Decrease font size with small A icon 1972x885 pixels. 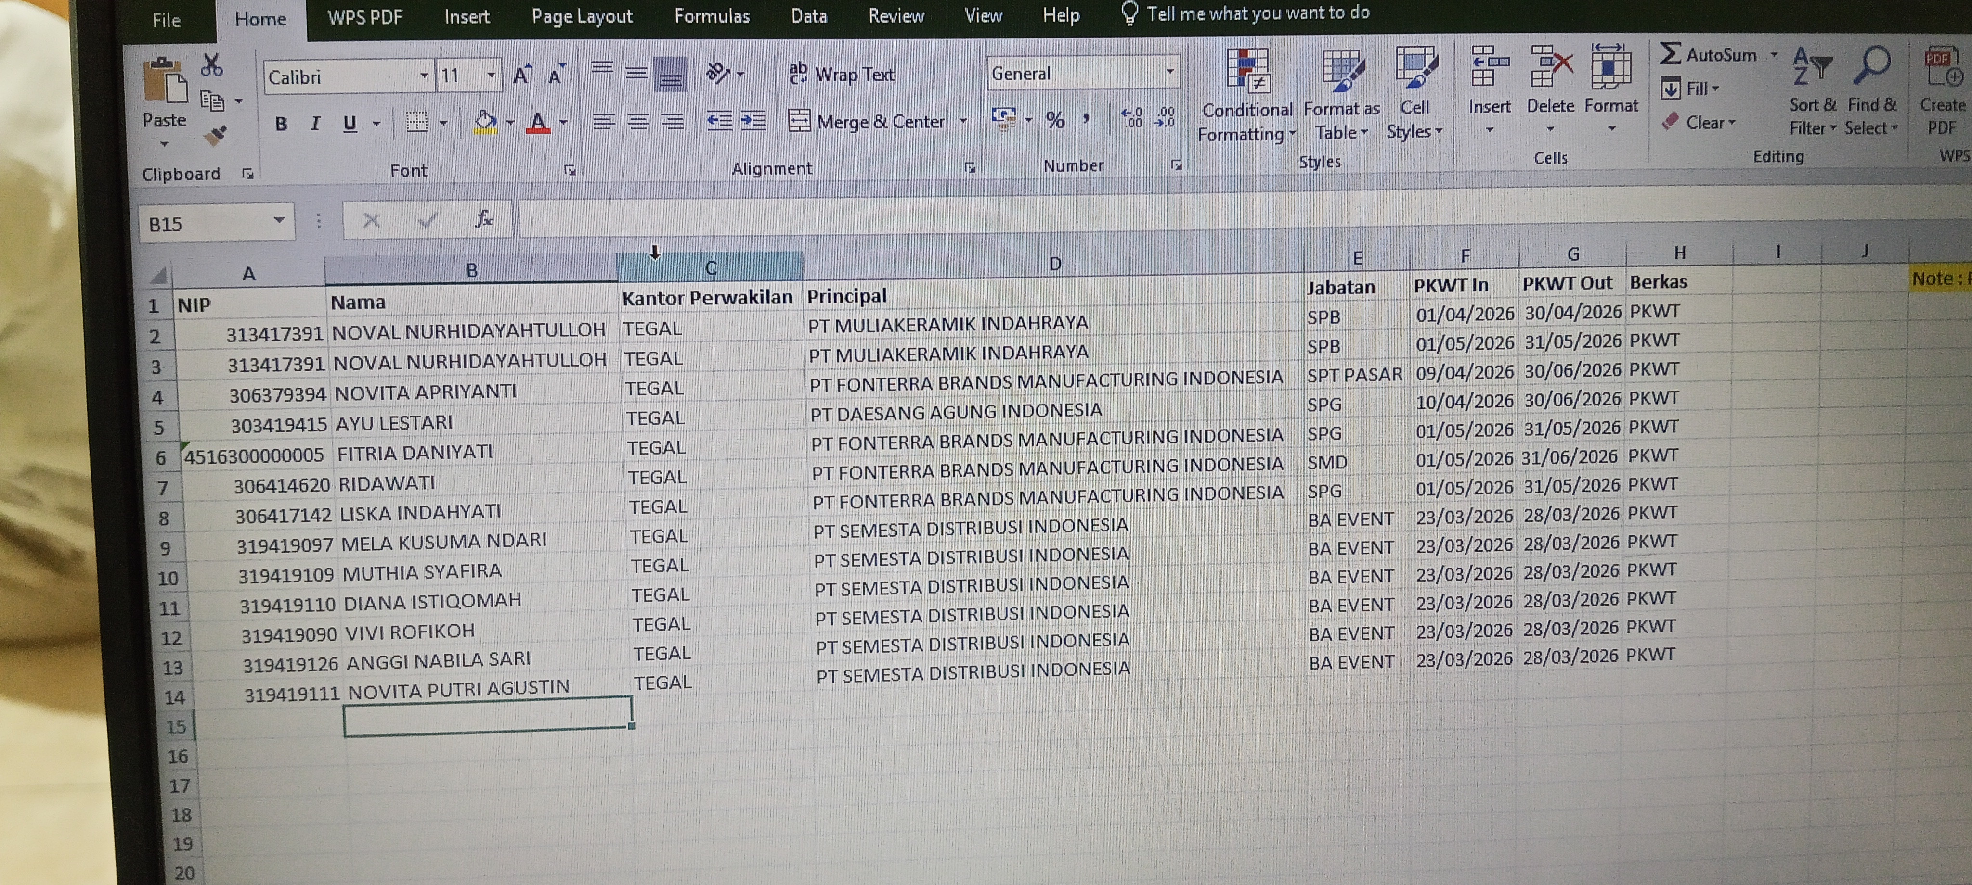tap(557, 75)
